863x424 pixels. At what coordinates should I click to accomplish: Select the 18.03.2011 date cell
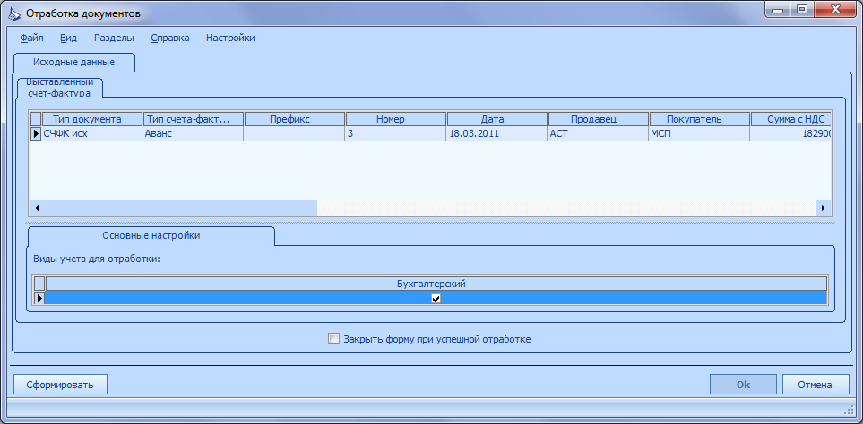click(x=497, y=133)
